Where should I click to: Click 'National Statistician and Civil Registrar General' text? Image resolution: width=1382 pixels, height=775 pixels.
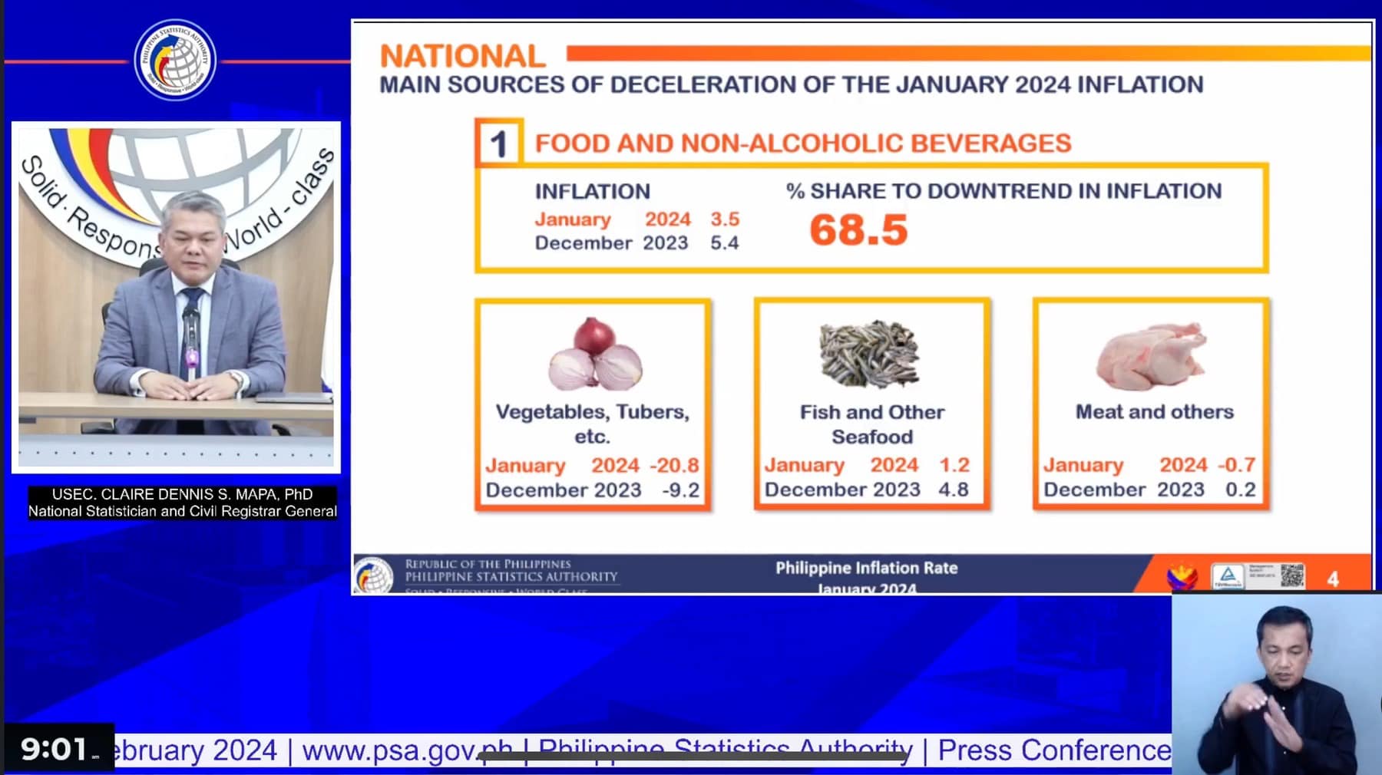click(183, 511)
